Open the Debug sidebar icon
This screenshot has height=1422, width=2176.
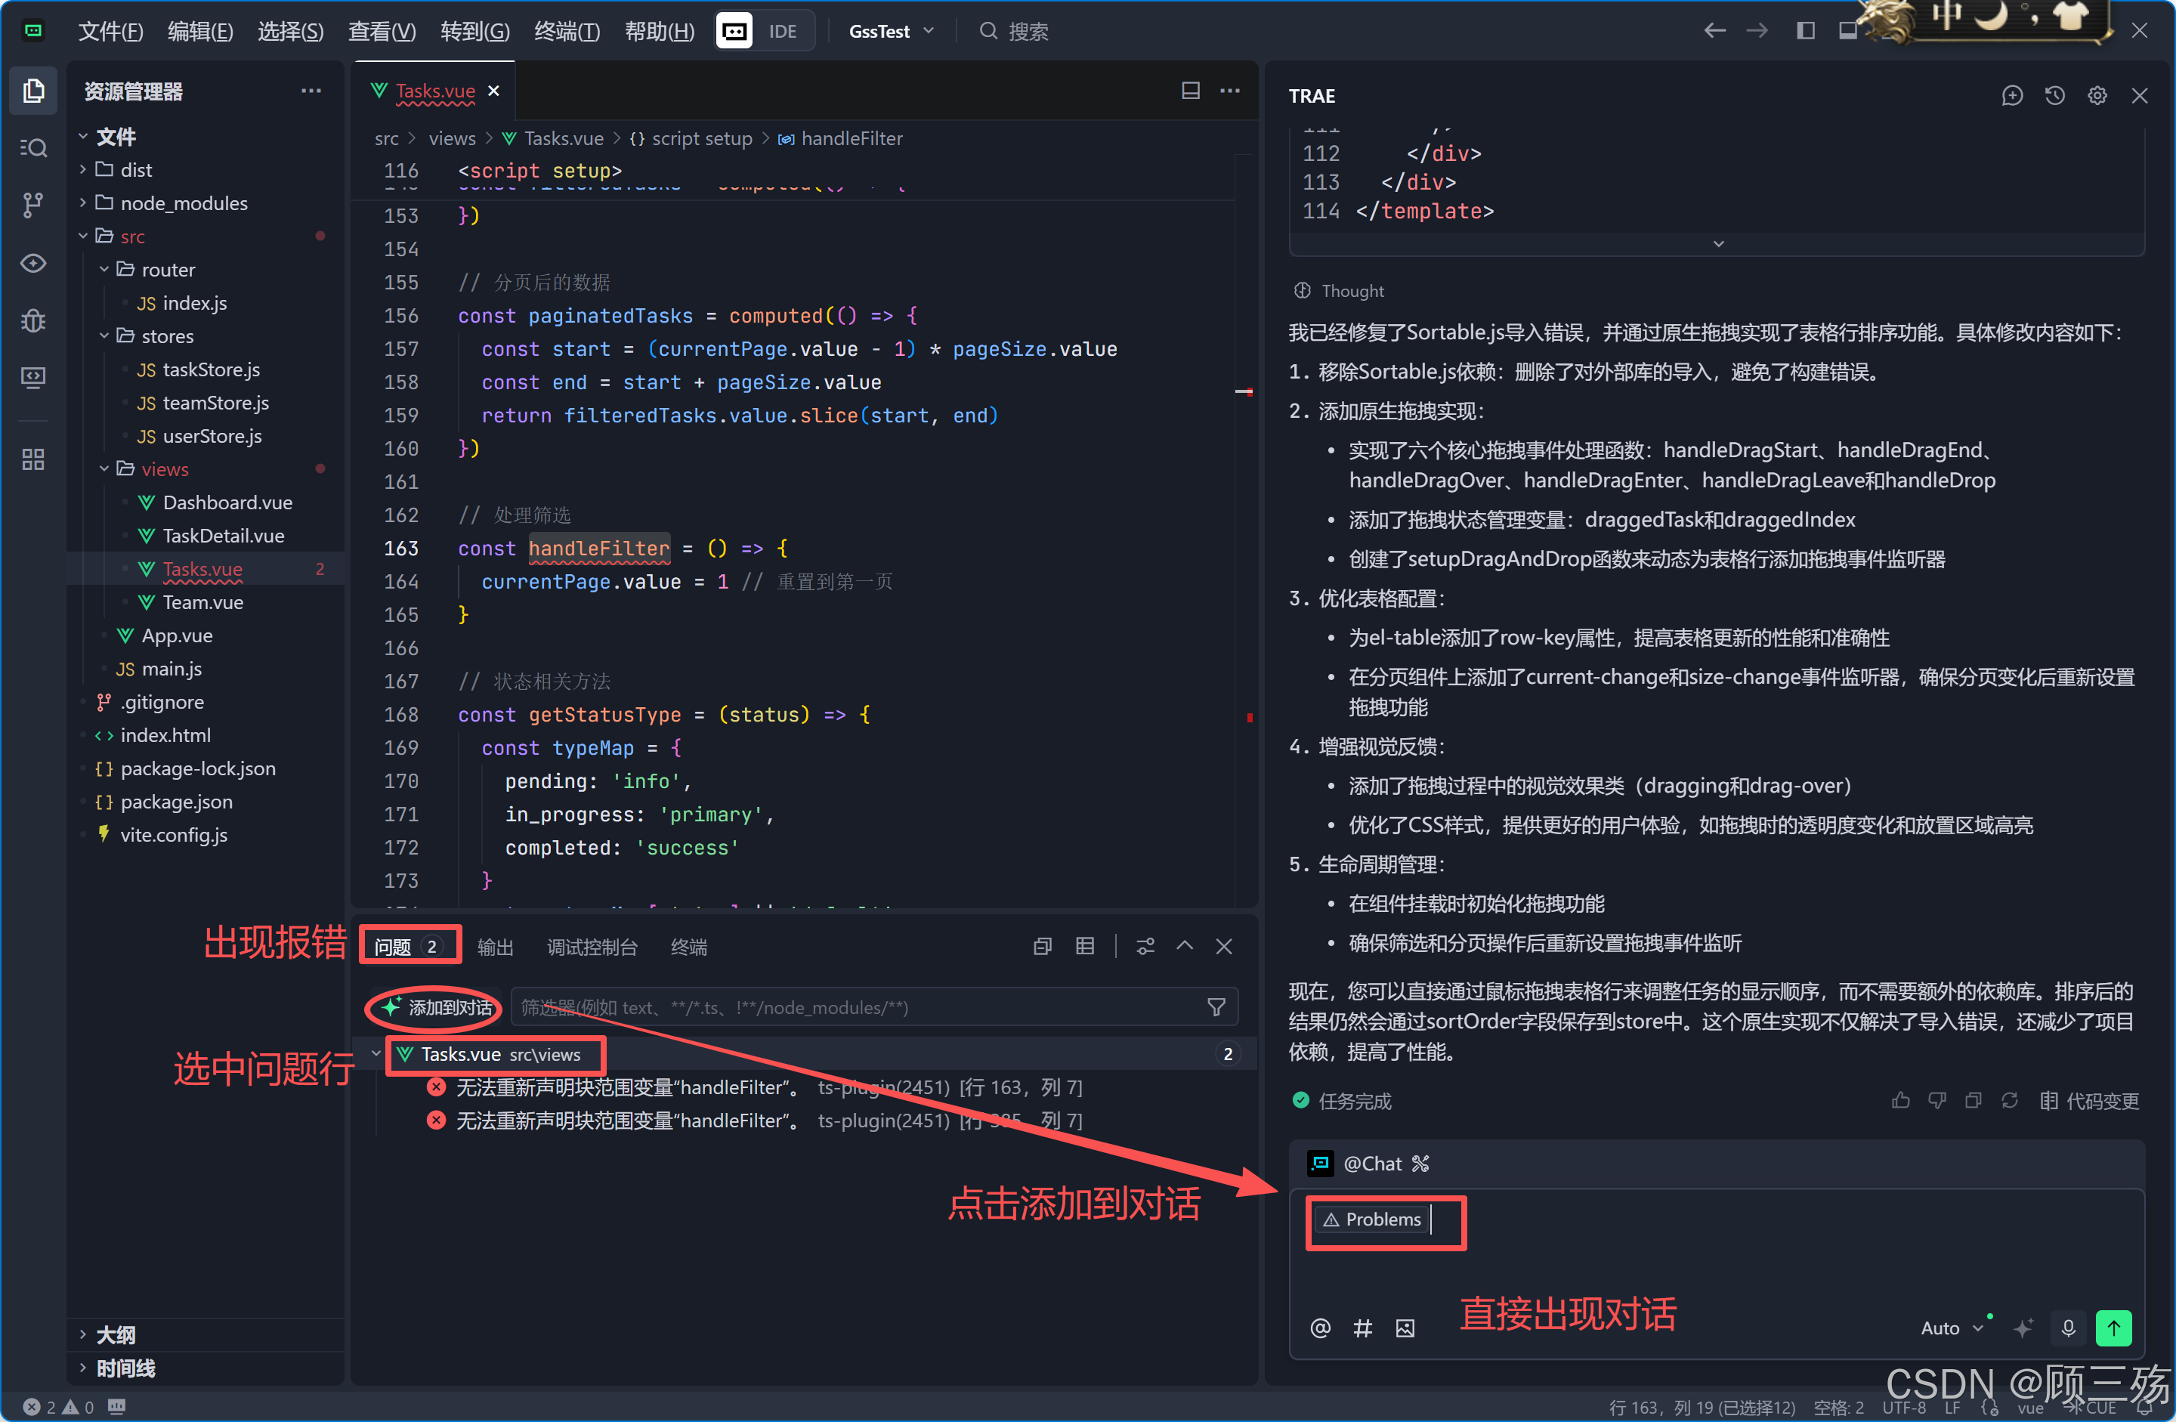[33, 321]
